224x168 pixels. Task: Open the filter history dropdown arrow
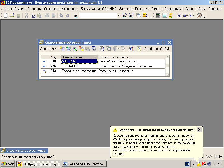tap(118, 49)
